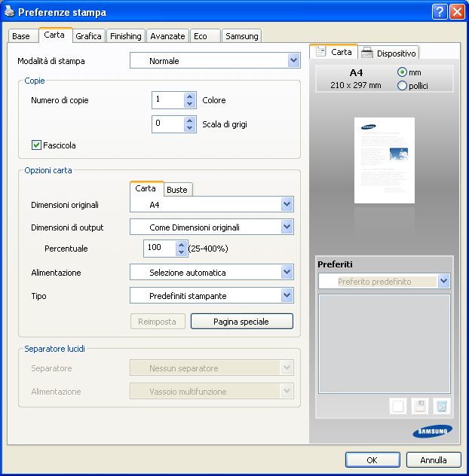The width and height of the screenshot is (469, 476).
Task: Increase Scala di grigi copies up arrow
Action: pyautogui.click(x=190, y=121)
